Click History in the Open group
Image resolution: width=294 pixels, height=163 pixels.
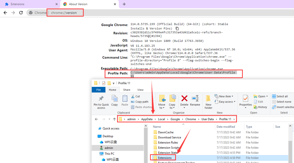(260, 107)
